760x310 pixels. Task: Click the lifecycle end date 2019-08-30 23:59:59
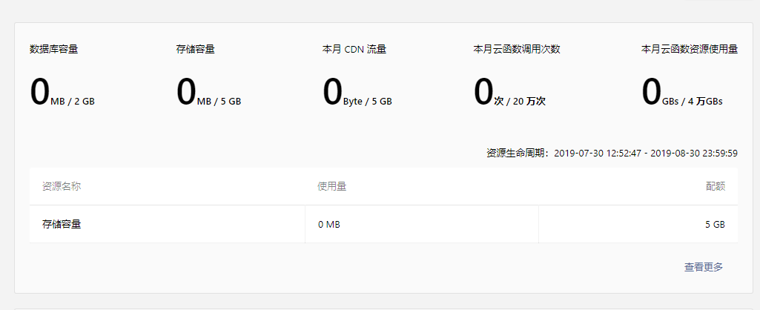(693, 154)
